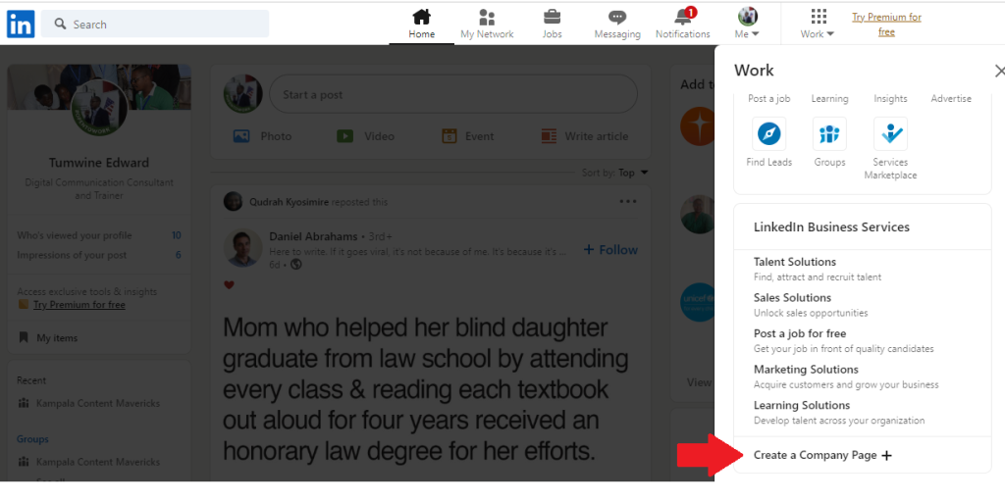Viewport: 1005px width, 502px height.
Task: View Who's viewed your profile
Action: (99, 235)
